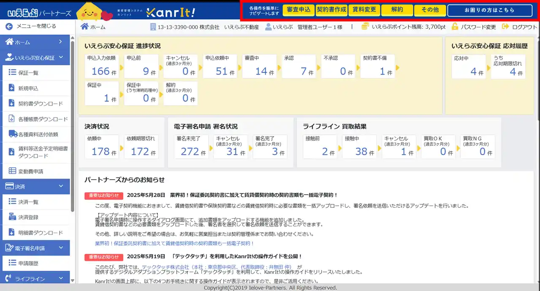Click the その他 navigation button

[430, 10]
